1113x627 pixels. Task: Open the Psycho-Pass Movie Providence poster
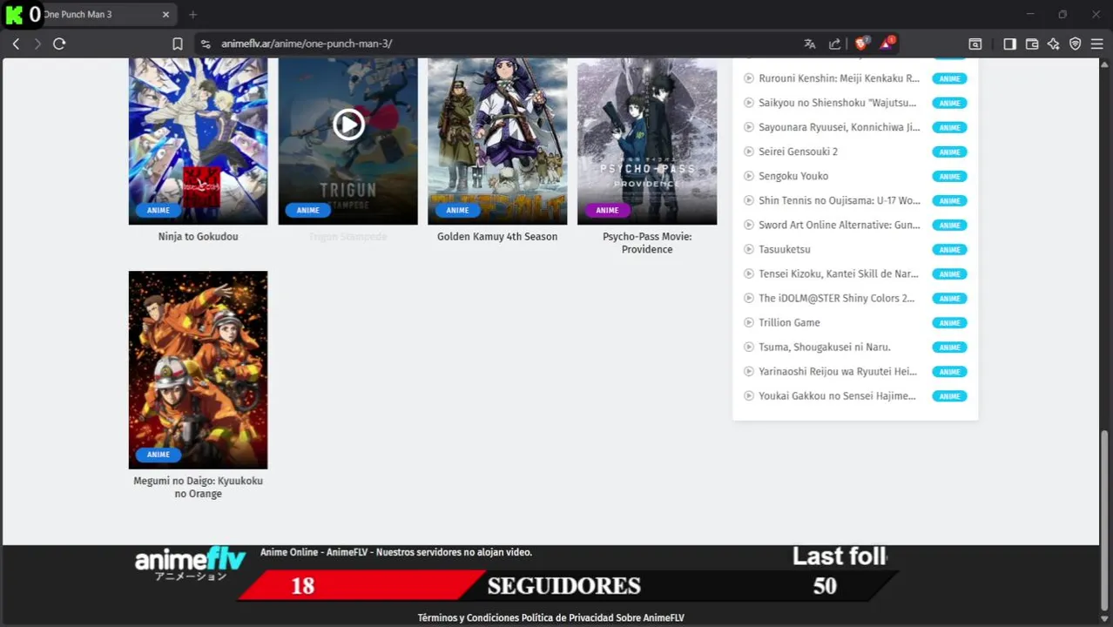647,141
